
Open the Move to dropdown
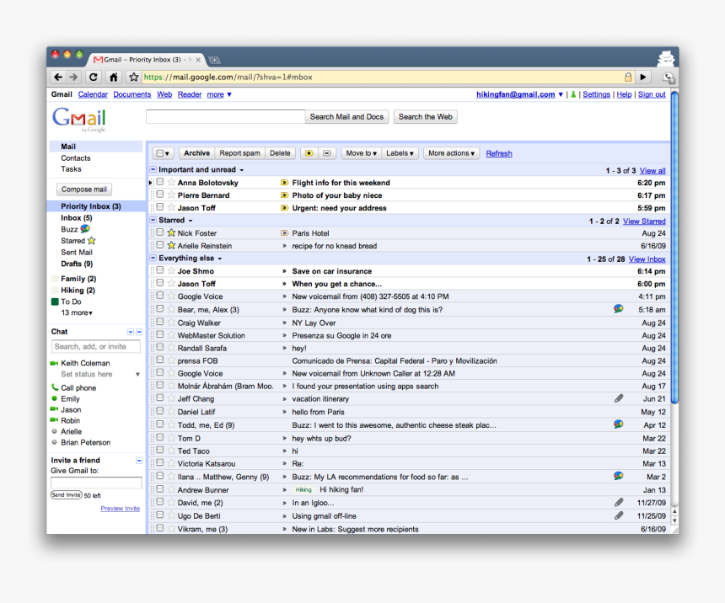(360, 153)
